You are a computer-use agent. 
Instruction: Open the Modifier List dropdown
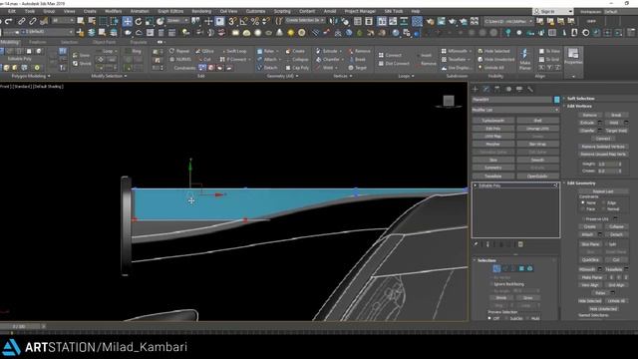515,110
